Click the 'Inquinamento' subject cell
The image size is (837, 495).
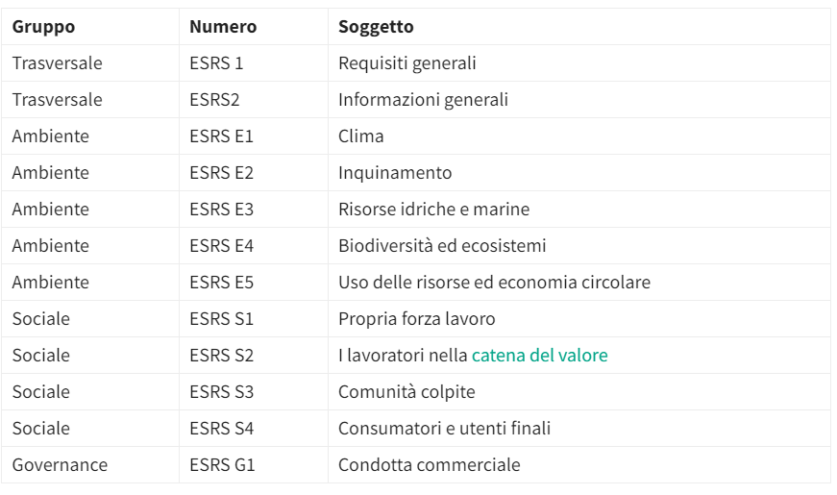pyautogui.click(x=395, y=173)
